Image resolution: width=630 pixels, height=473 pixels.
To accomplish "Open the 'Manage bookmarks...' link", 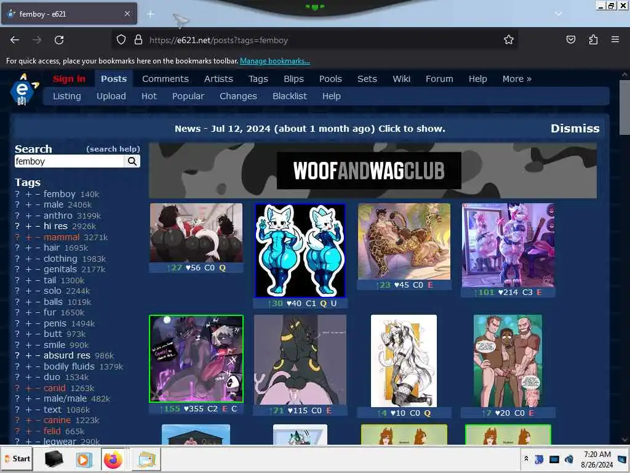I will tap(275, 61).
